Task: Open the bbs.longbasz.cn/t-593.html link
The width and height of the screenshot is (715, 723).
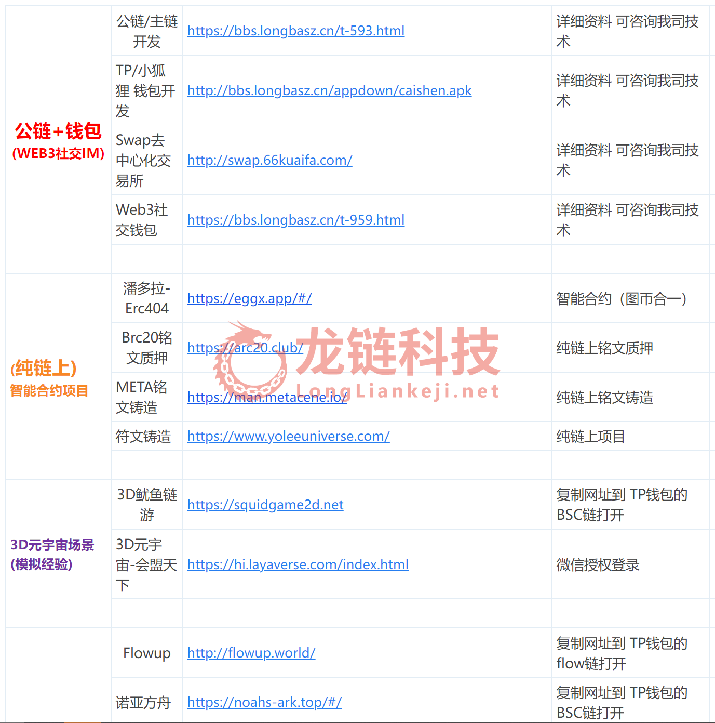Action: [x=296, y=31]
